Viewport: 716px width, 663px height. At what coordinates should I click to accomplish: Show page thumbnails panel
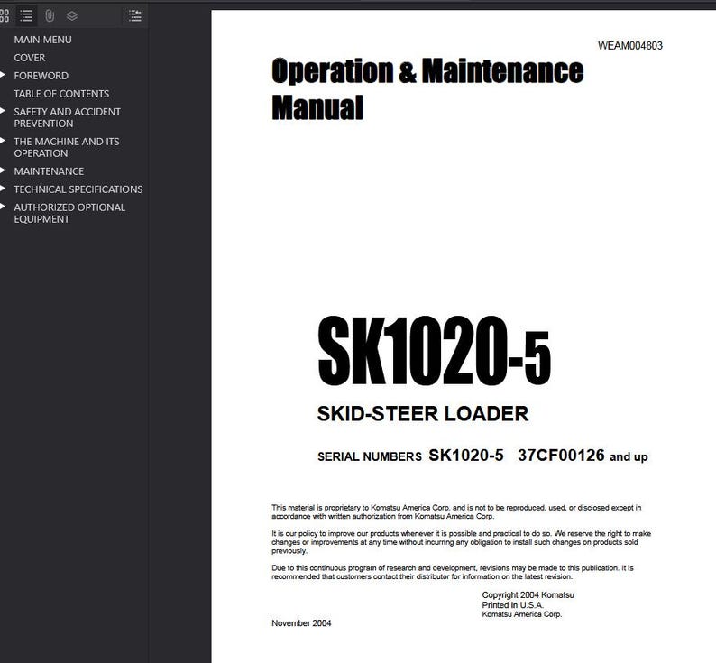5,15
